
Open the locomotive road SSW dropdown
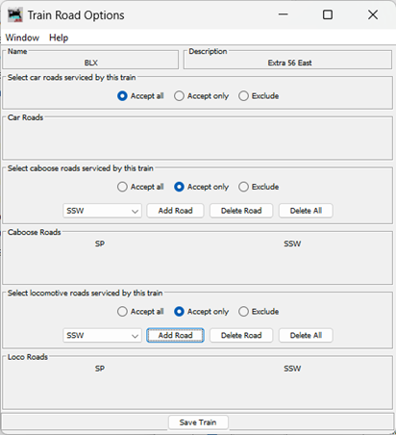coord(102,336)
